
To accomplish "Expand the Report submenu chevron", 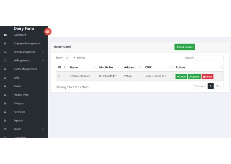I will (x=43, y=129).
